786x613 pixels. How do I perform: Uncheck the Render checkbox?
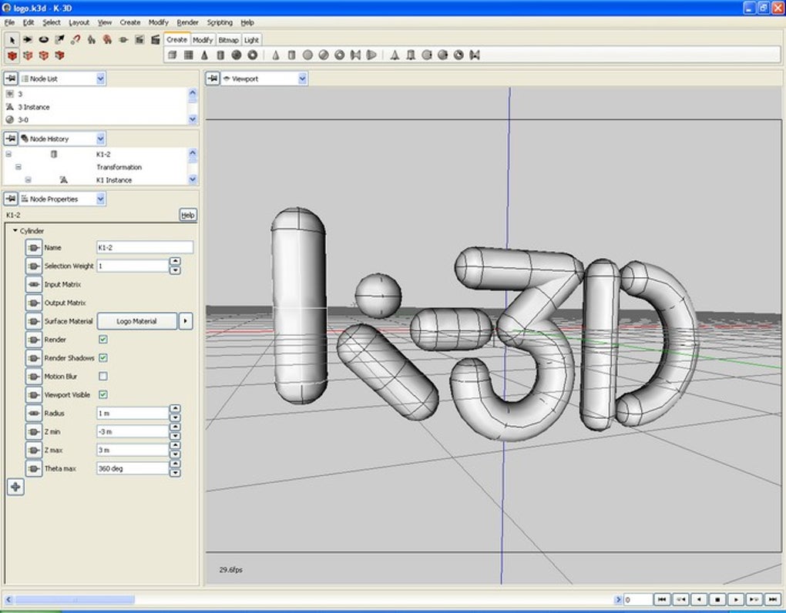click(x=102, y=340)
